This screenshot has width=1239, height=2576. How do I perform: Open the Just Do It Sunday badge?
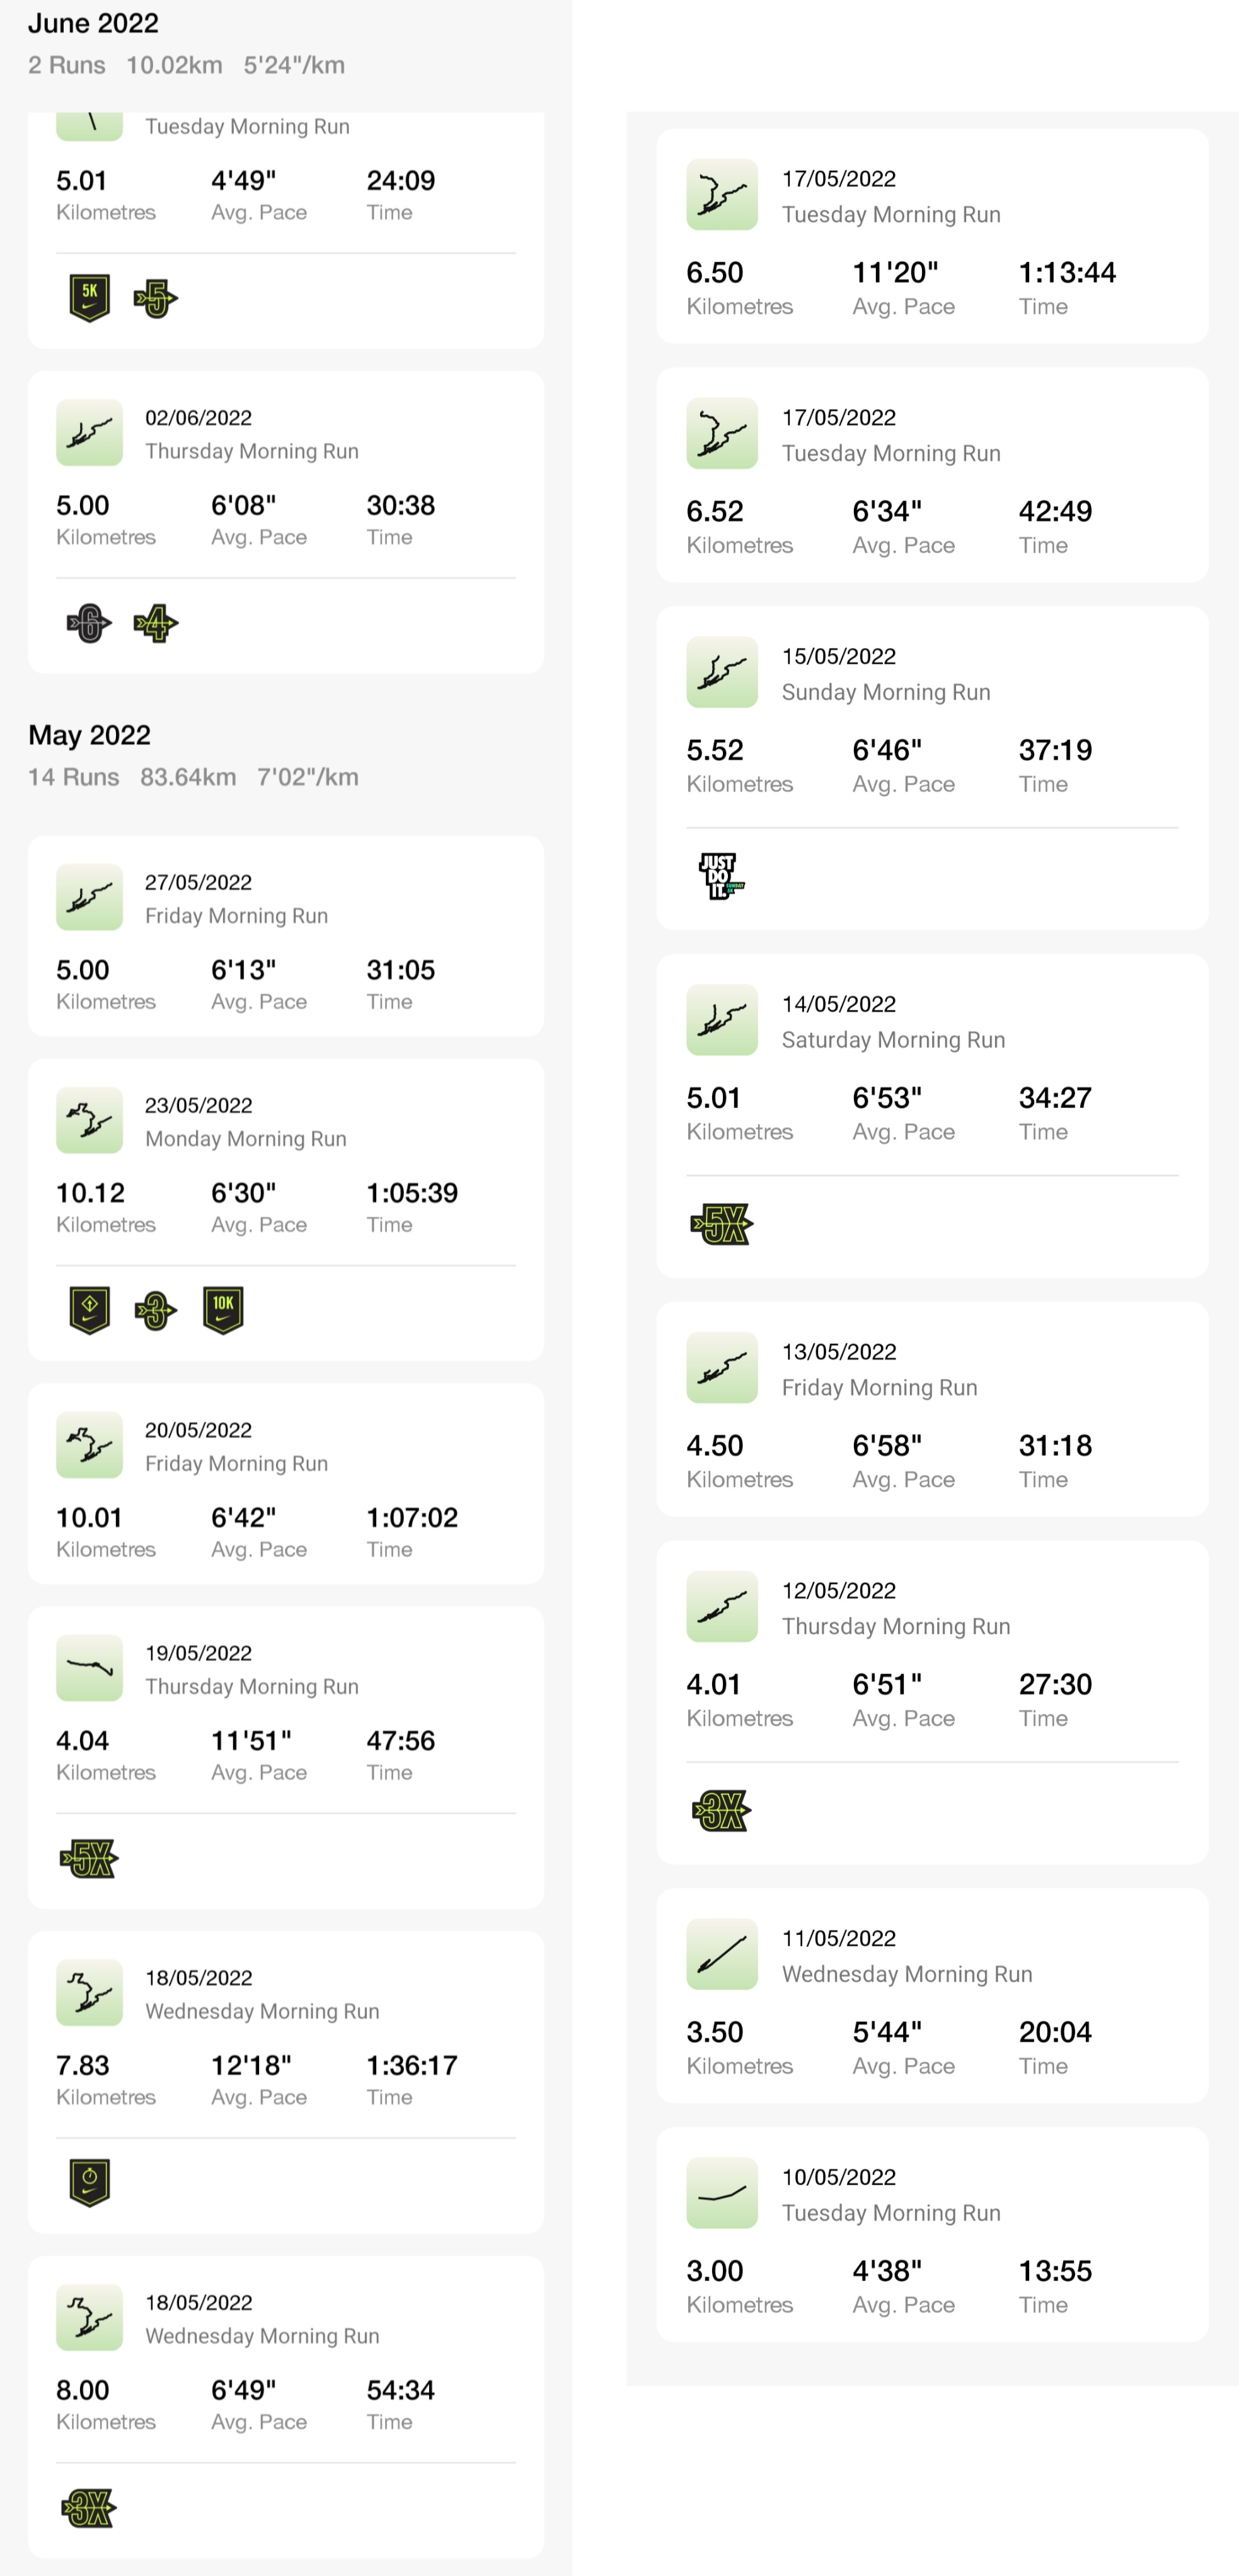(x=721, y=876)
